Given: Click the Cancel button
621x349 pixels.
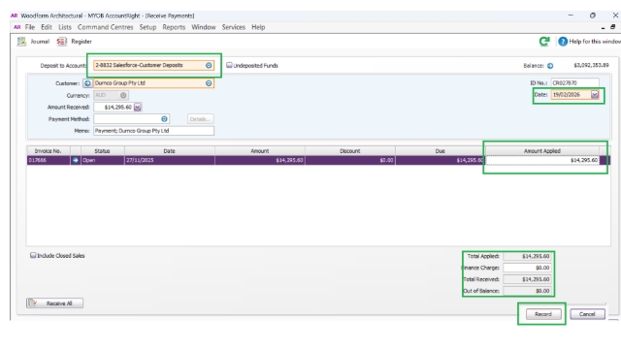Looking at the screenshot, I should [587, 314].
